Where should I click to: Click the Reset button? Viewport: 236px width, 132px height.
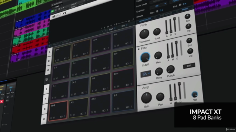(x=185, y=9)
